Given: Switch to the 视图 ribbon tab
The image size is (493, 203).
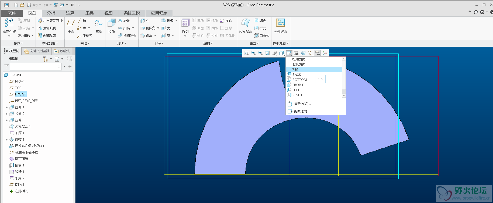Looking at the screenshot, I should coord(108,13).
